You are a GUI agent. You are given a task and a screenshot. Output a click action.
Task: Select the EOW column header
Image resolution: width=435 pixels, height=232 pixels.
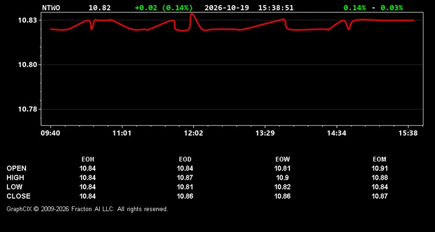[x=282, y=159]
